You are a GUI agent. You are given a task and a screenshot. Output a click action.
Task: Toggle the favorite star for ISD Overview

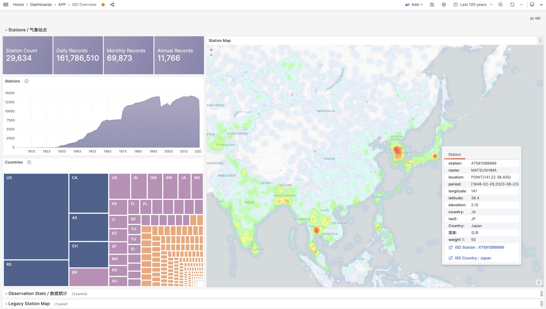point(103,4)
